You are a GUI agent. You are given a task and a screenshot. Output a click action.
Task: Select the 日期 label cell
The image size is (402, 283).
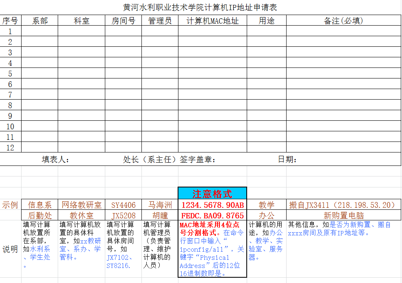pos(287,159)
